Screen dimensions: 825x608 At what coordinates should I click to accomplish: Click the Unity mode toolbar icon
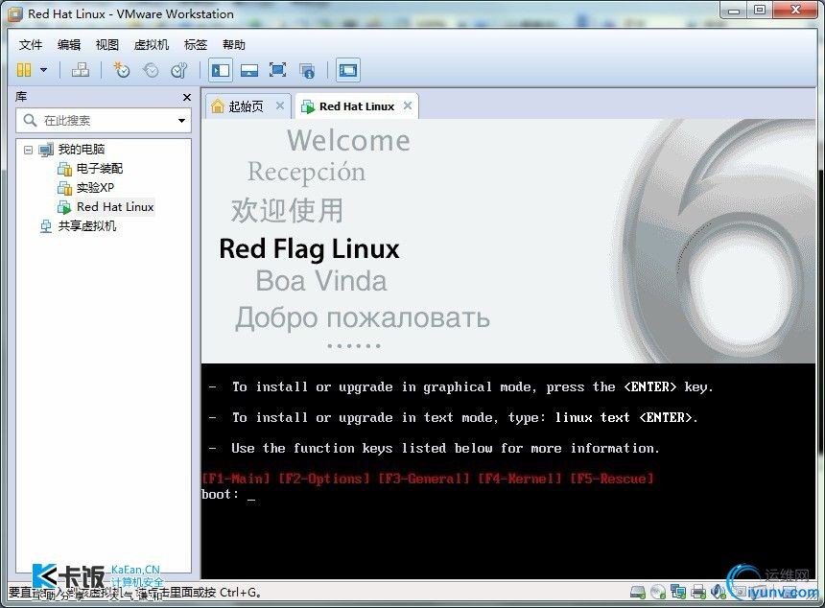tap(307, 70)
